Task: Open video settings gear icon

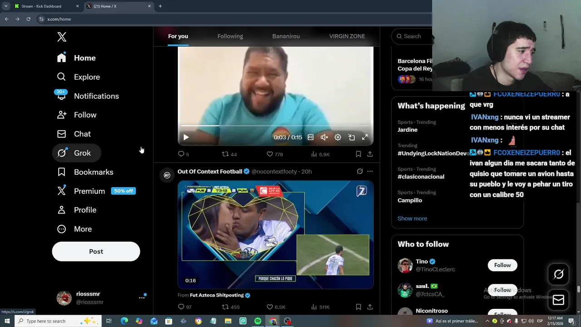Action: (x=338, y=137)
